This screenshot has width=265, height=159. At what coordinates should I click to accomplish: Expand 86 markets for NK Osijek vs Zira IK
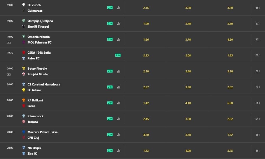258,151
